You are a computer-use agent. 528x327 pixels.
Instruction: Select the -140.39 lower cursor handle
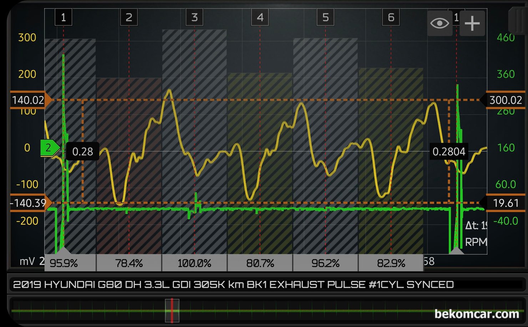29,203
